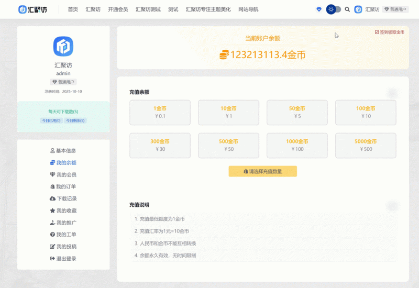
Task: Click the person icon beside 基本信息
Action: pyautogui.click(x=52, y=151)
